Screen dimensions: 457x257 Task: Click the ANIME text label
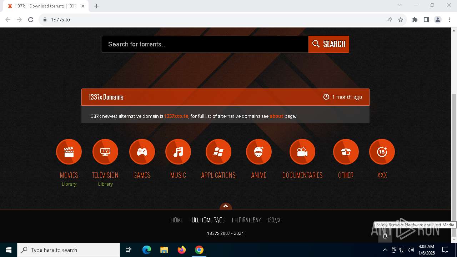pos(259,175)
